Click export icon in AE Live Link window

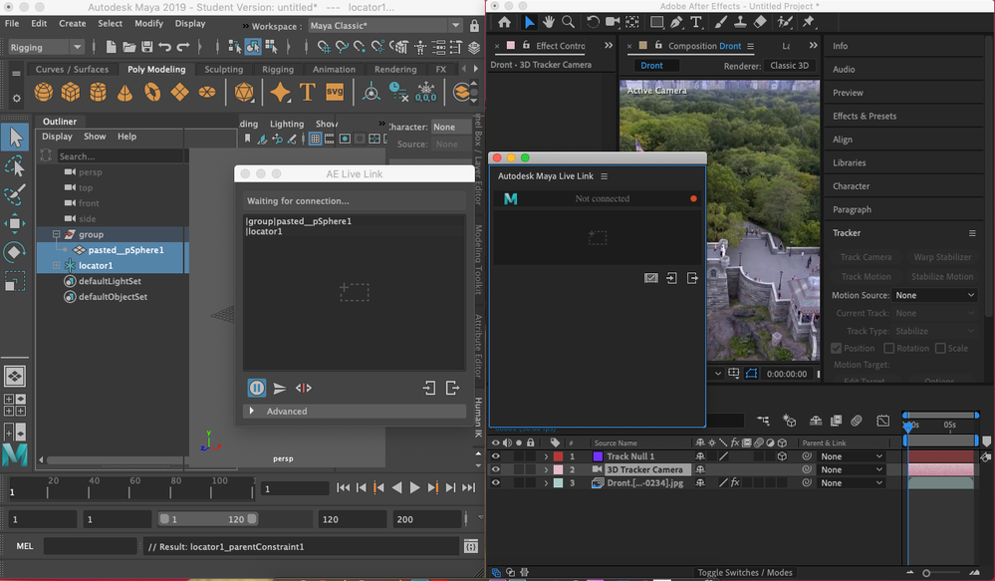(452, 388)
